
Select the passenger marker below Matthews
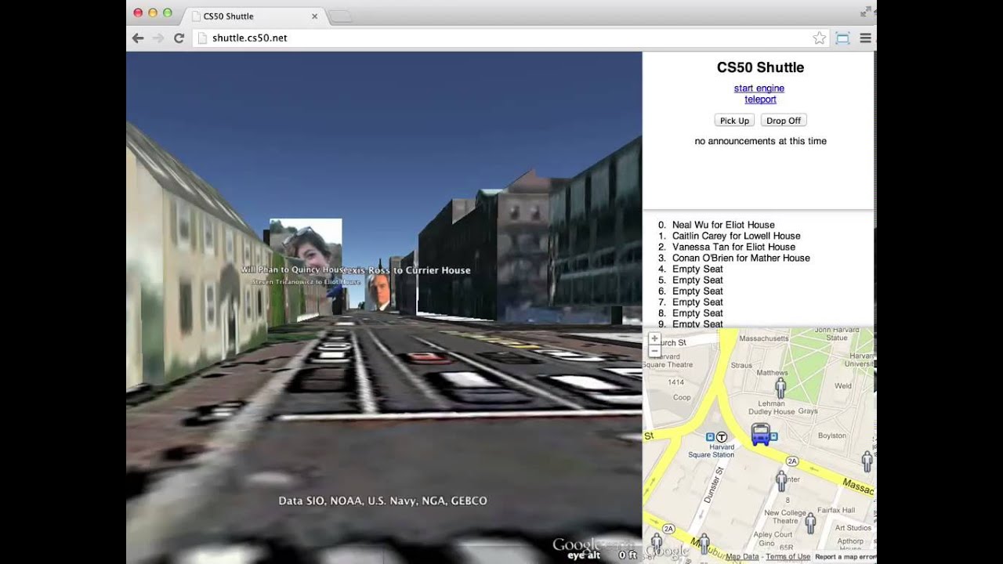point(780,387)
